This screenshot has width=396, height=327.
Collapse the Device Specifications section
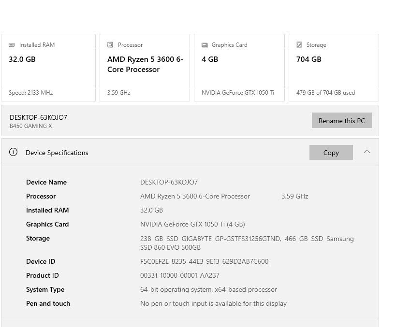(367, 152)
